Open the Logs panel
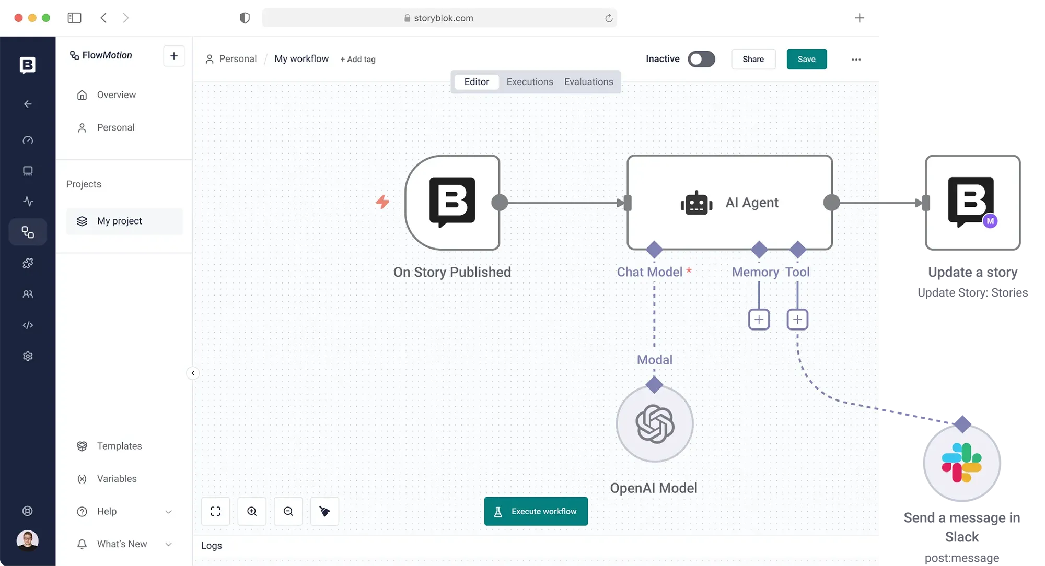 point(212,546)
